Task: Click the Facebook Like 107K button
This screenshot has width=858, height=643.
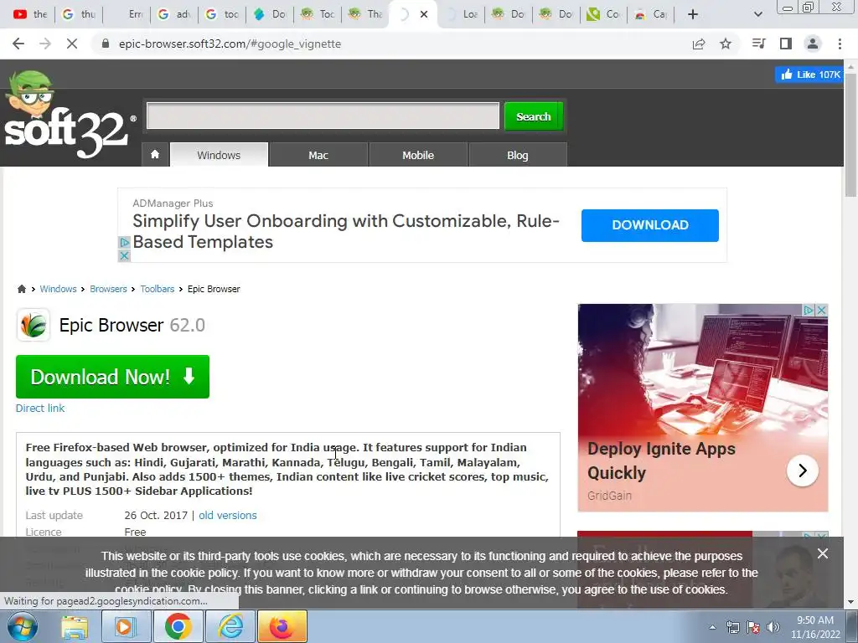Action: coord(809,75)
